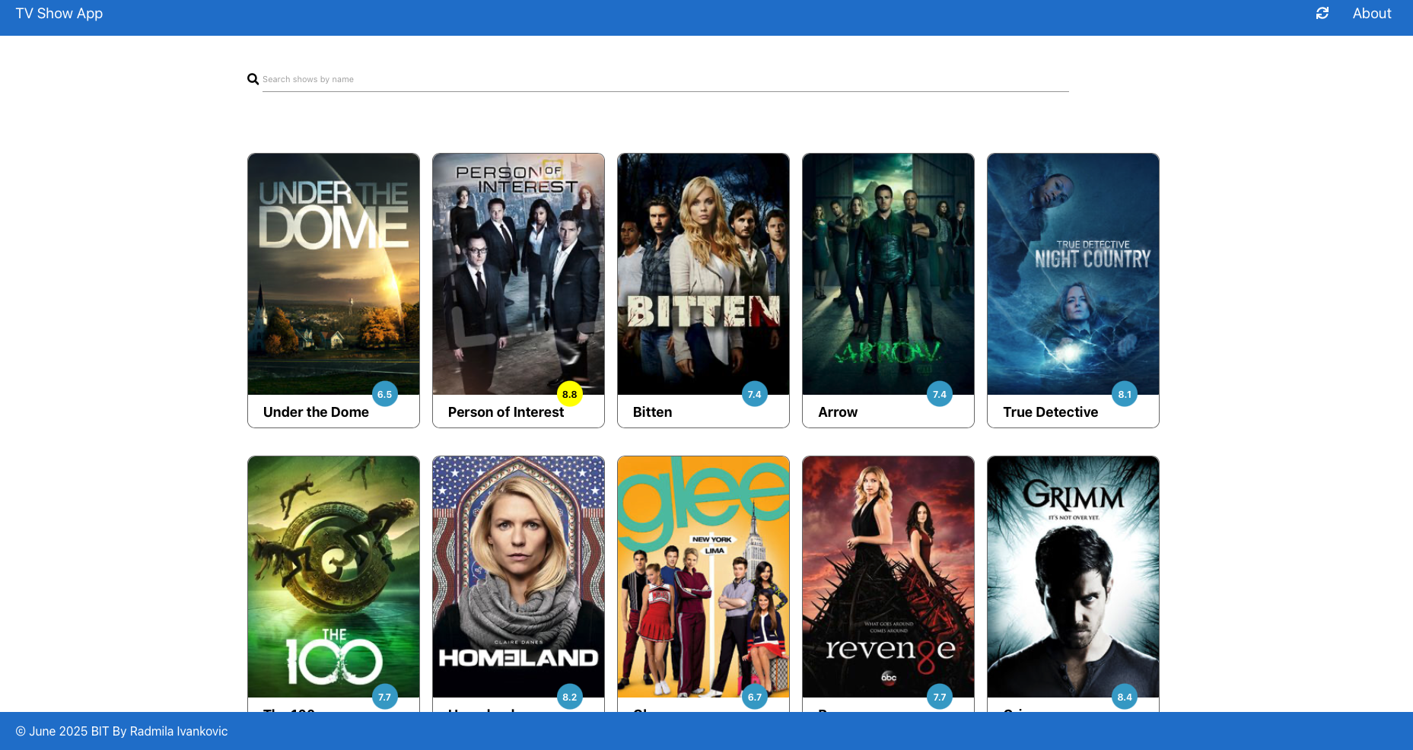Click the 6.5 rating badge on Under the Dome
The height and width of the screenshot is (750, 1413).
click(x=384, y=394)
